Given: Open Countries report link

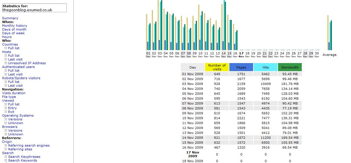Looking at the screenshot, I should coord(10,44).
